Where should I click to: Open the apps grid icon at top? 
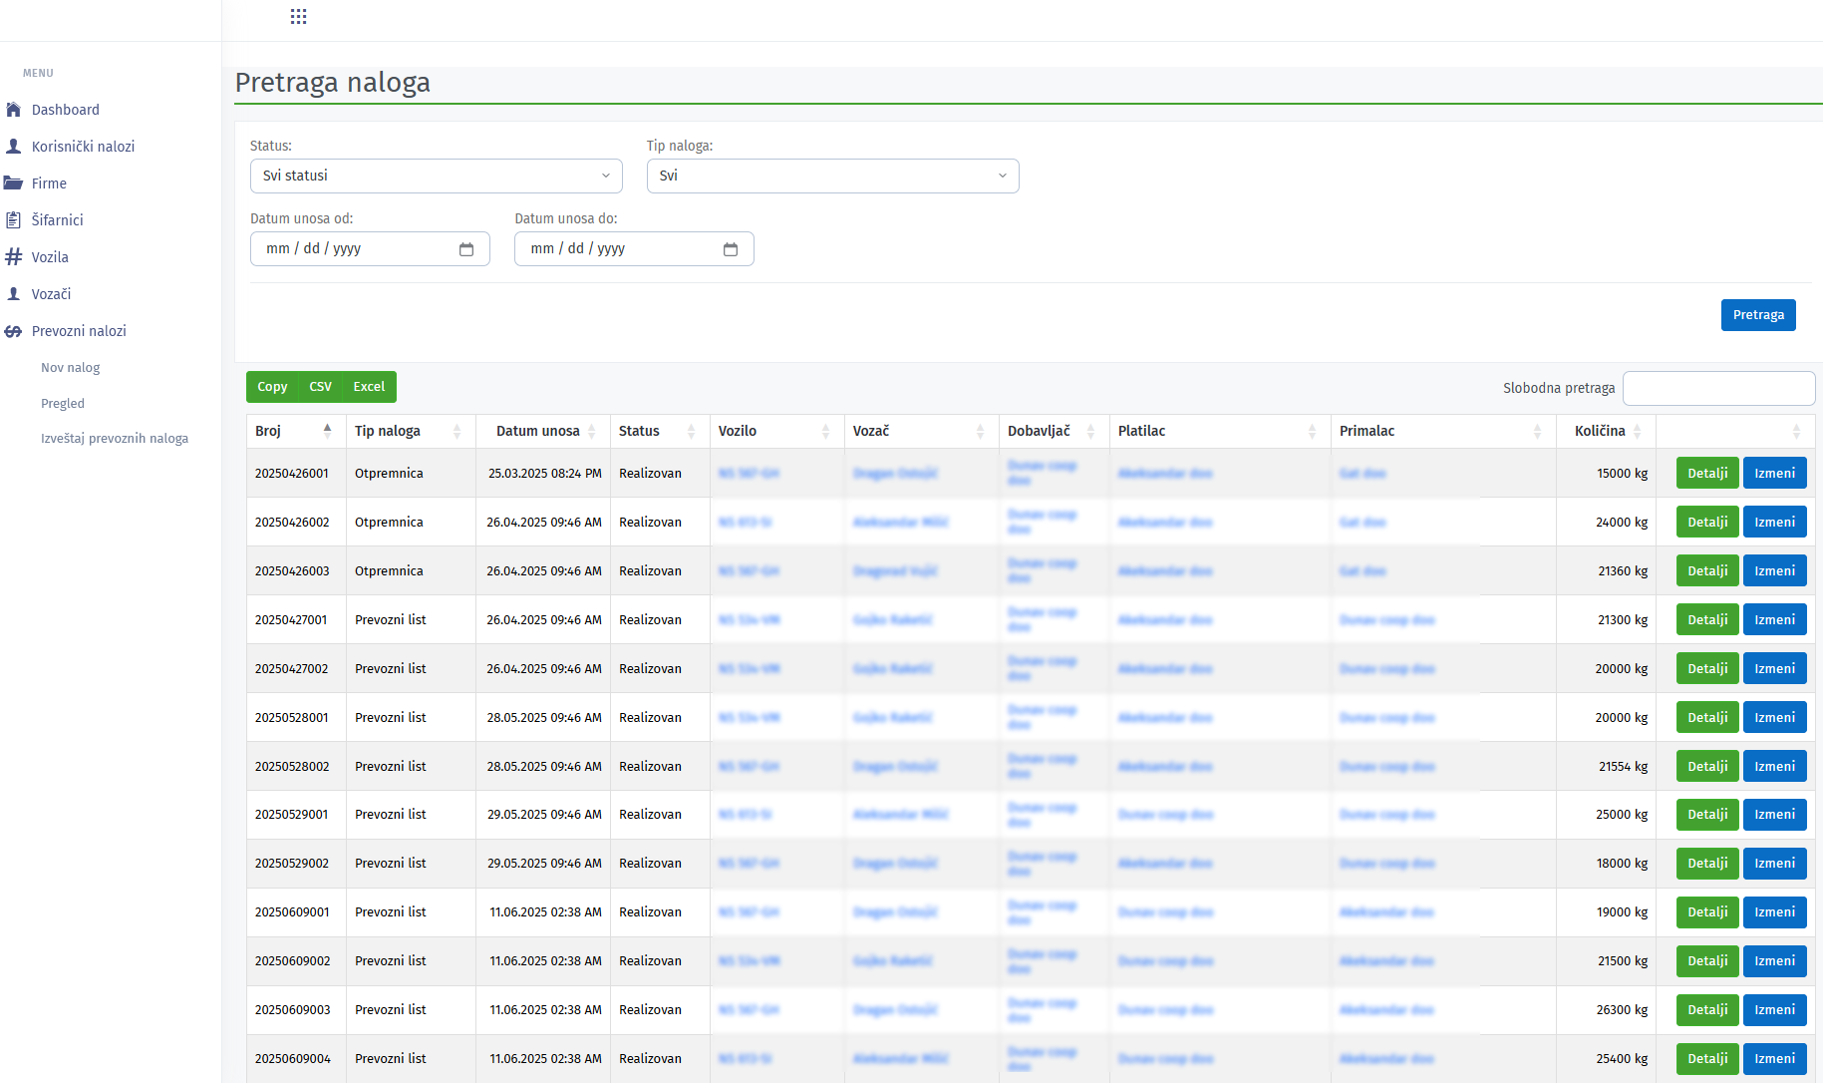[x=298, y=17]
